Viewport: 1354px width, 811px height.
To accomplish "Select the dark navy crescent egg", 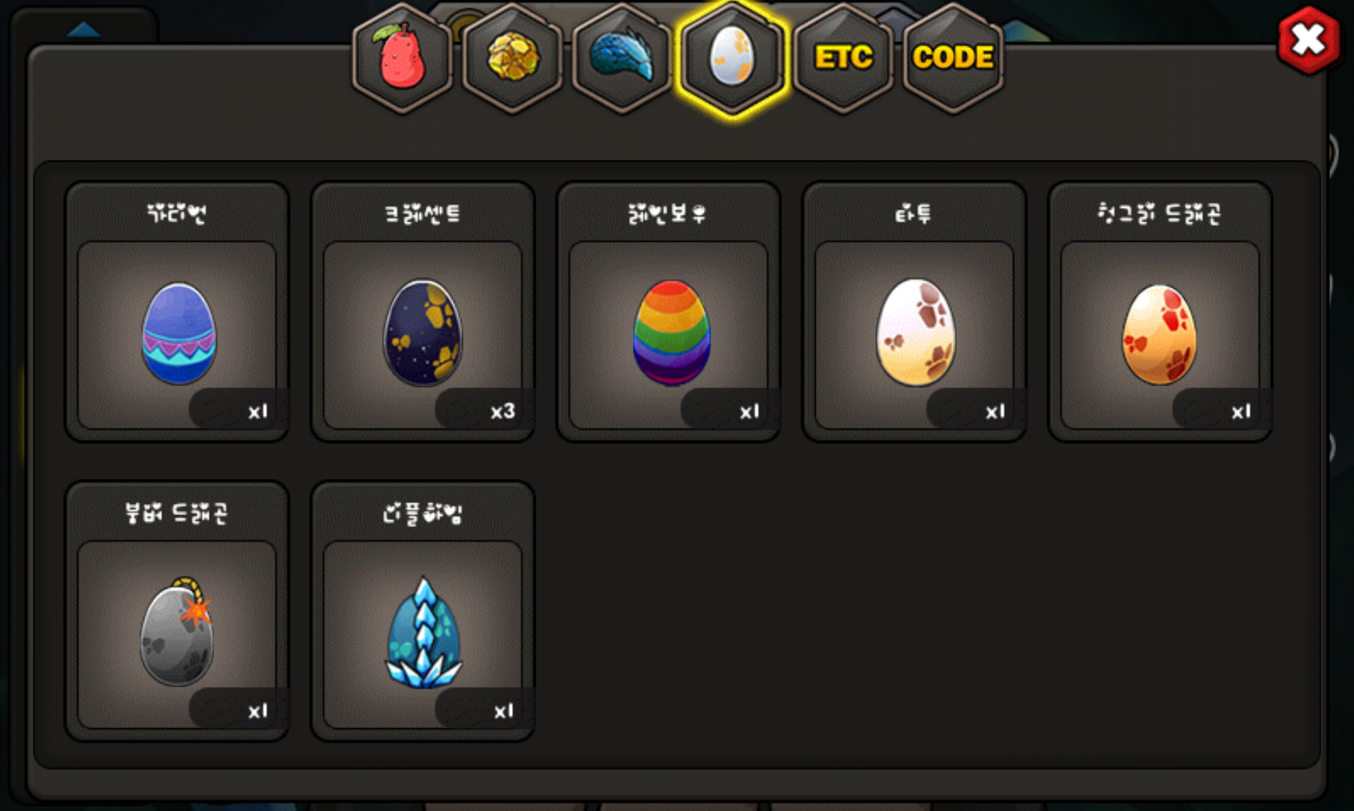I will (x=424, y=333).
